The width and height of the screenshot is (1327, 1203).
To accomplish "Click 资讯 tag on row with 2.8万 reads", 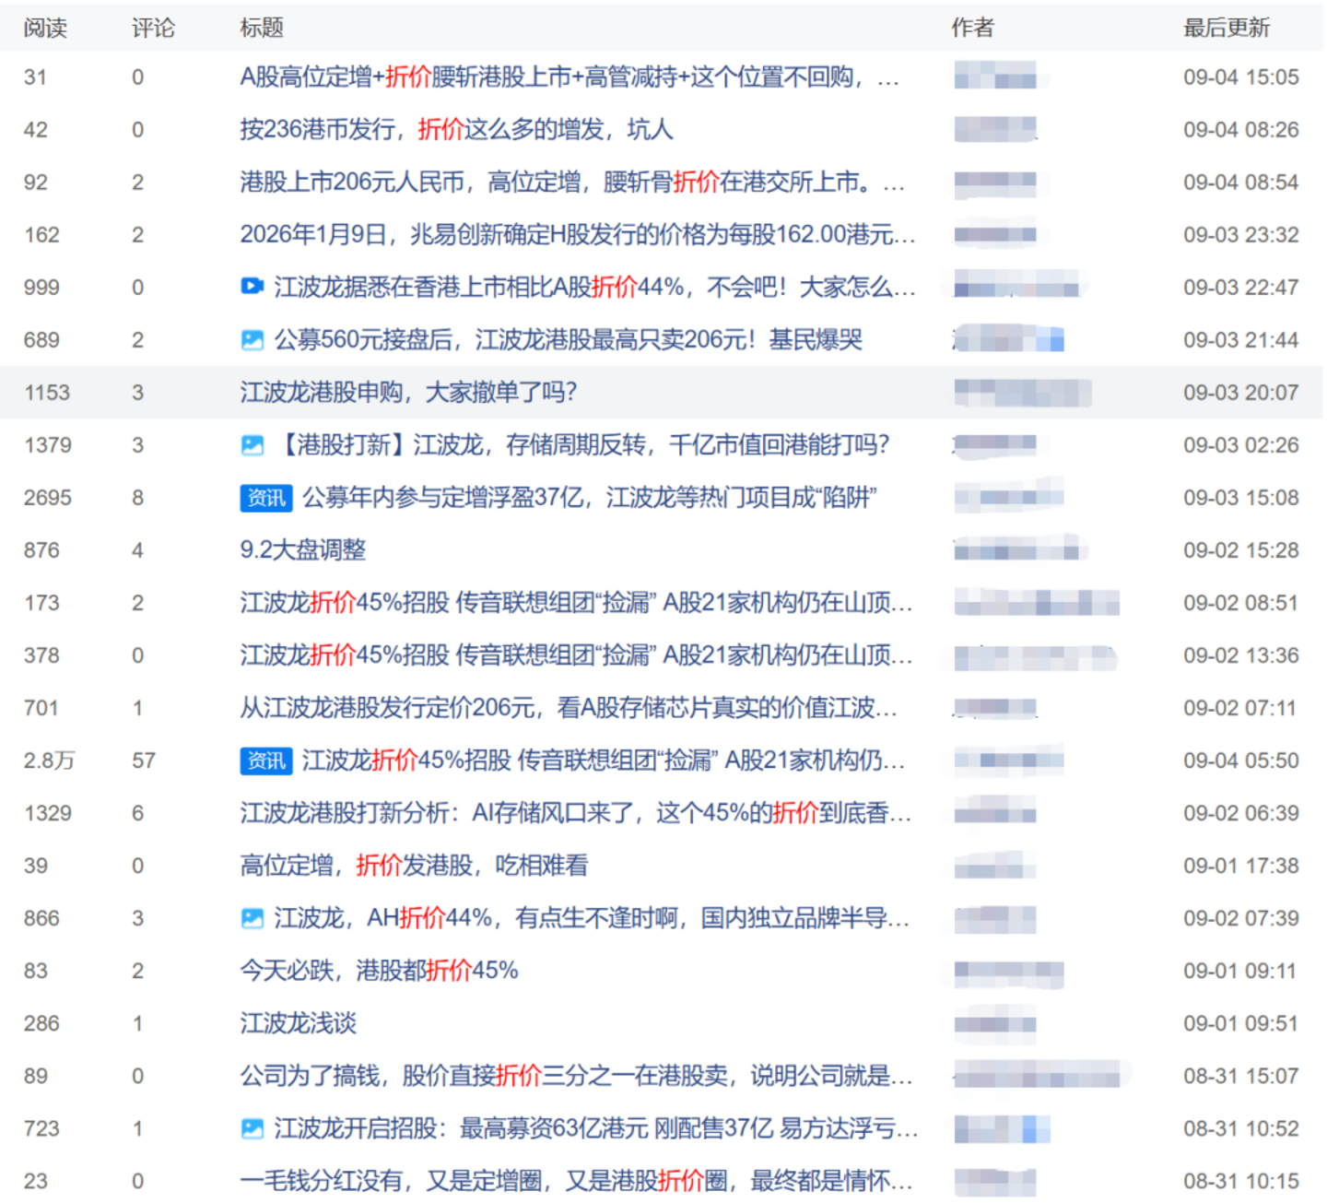I will [266, 761].
